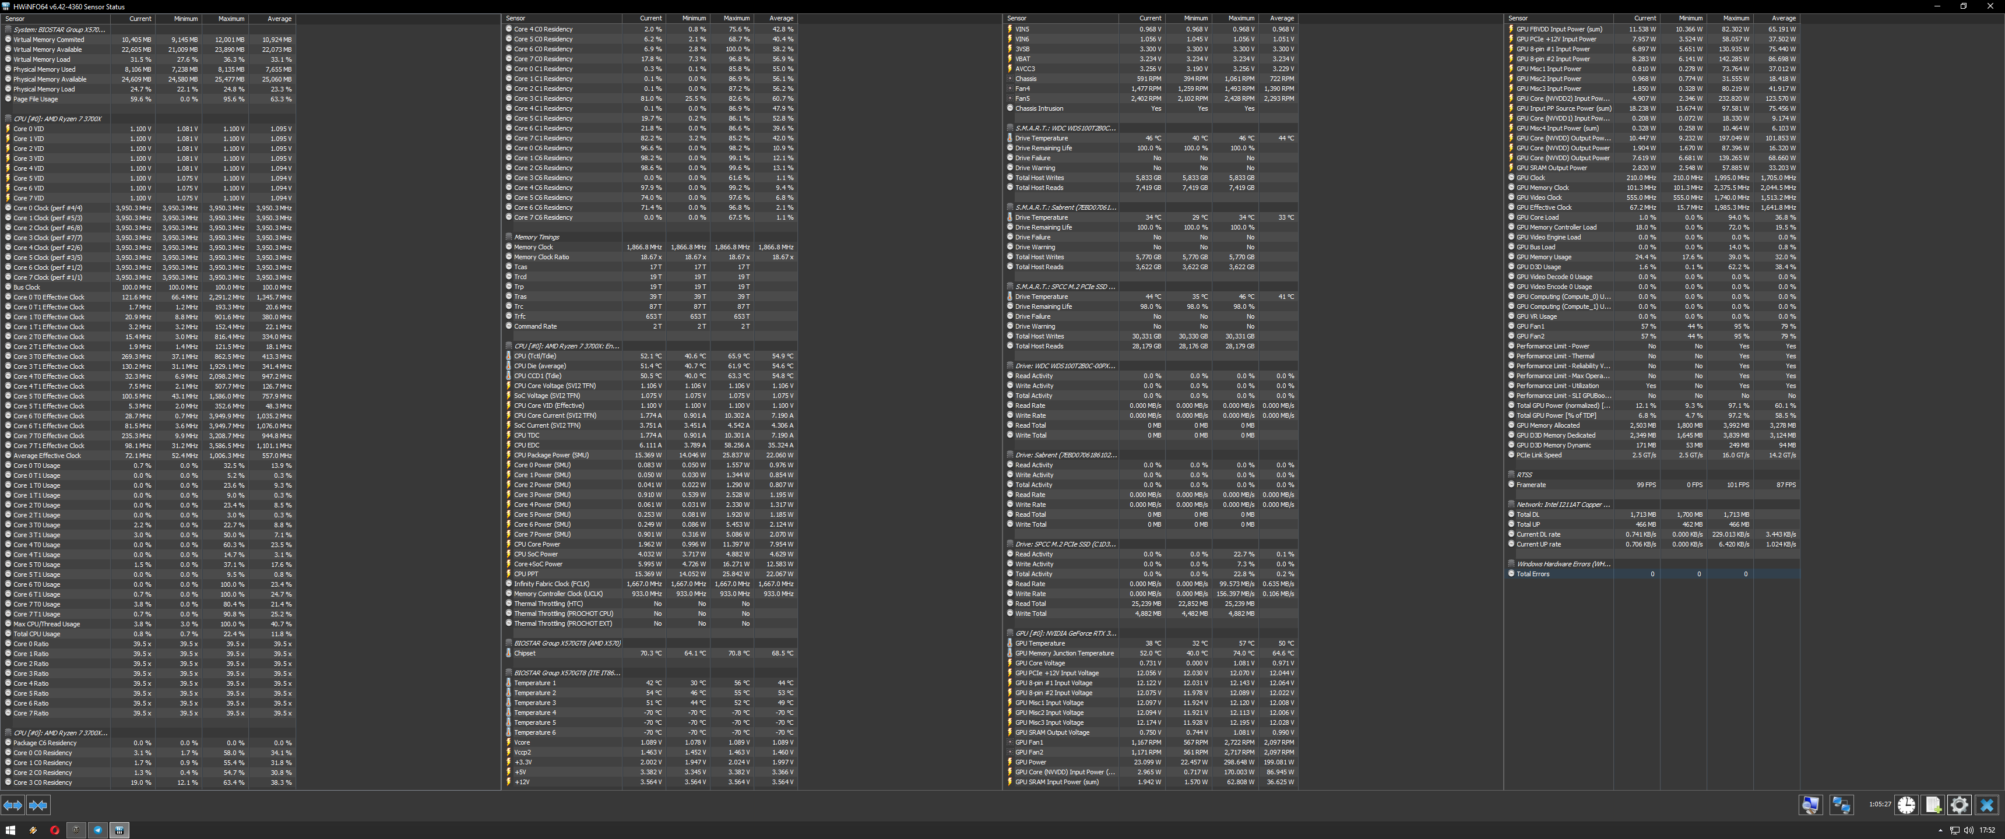Select the Chassis fan RPM row

point(1151,79)
